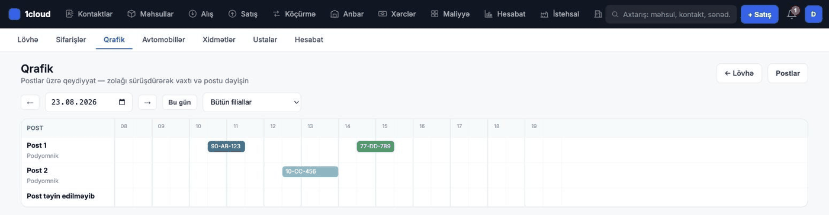The width and height of the screenshot is (829, 215).
Task: Click the Post 2 row label
Action: click(37, 171)
